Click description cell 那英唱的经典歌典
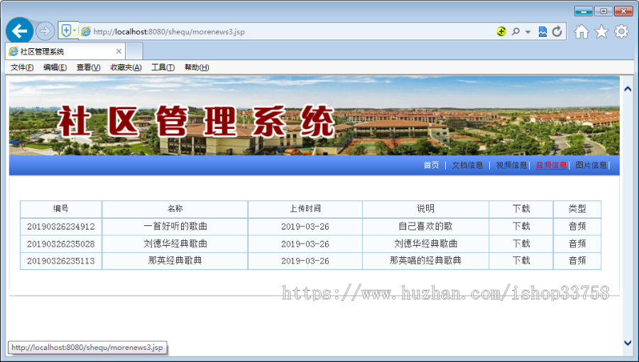 [x=425, y=261]
